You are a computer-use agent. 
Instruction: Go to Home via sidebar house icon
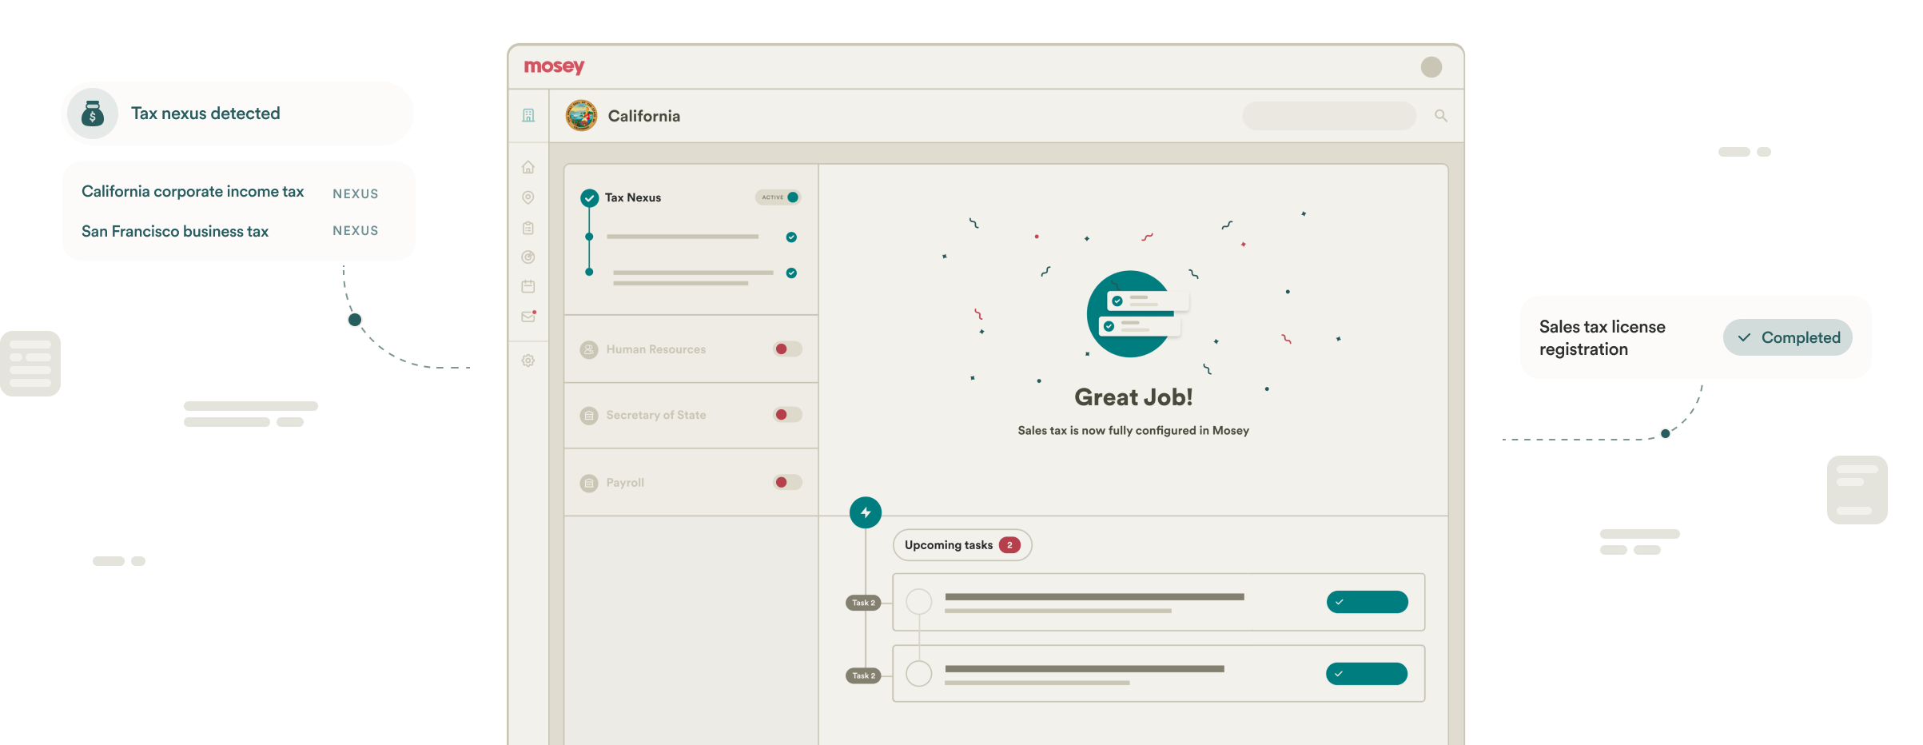(528, 167)
